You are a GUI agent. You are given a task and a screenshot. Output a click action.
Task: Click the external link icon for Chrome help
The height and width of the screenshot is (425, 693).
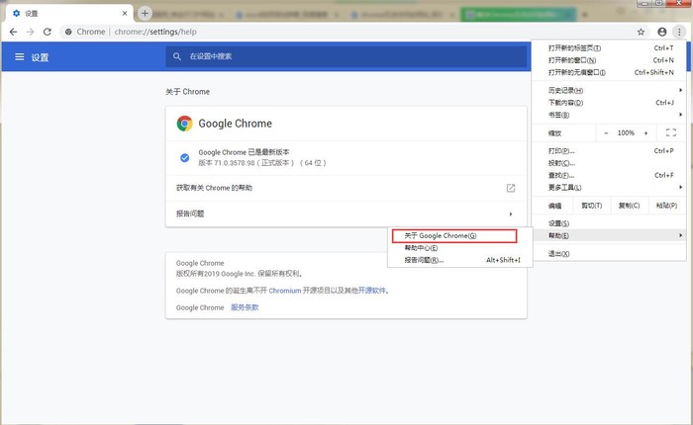(x=511, y=188)
